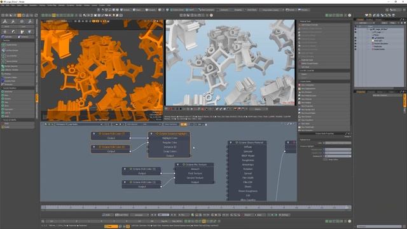
Task: Toggle the orange highlighted button in node editor toolbar
Action: (x=184, y=125)
